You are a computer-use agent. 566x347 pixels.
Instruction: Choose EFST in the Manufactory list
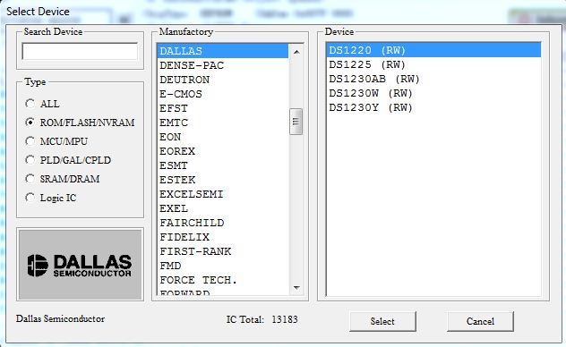223,108
